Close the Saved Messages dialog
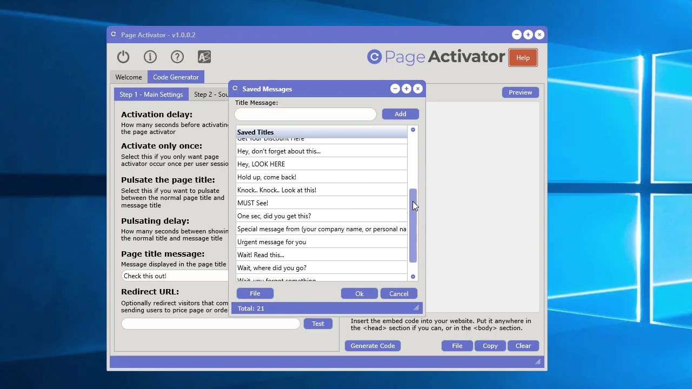This screenshot has width=692, height=389. pos(418,89)
